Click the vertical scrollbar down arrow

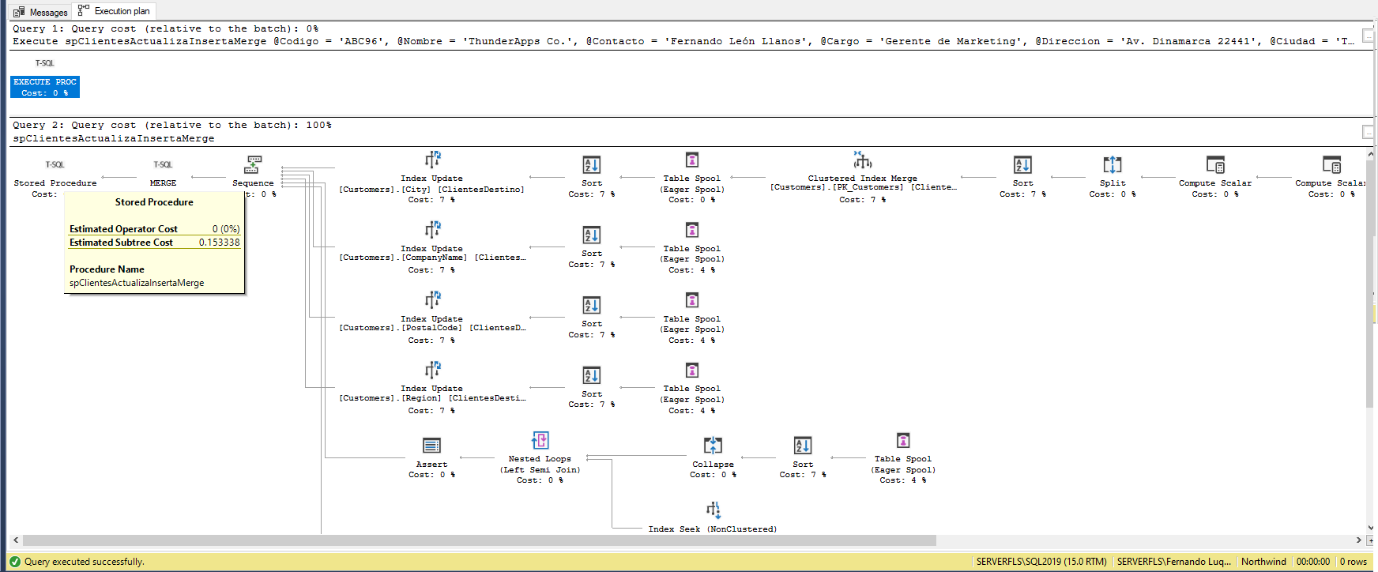pos(1371,528)
